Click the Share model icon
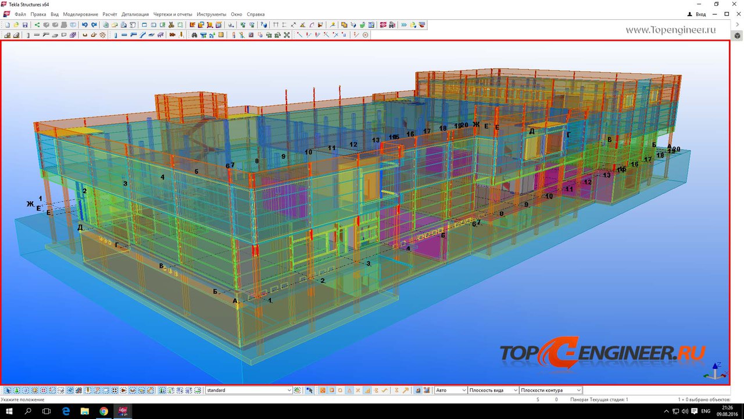The image size is (744, 419). pos(37,25)
